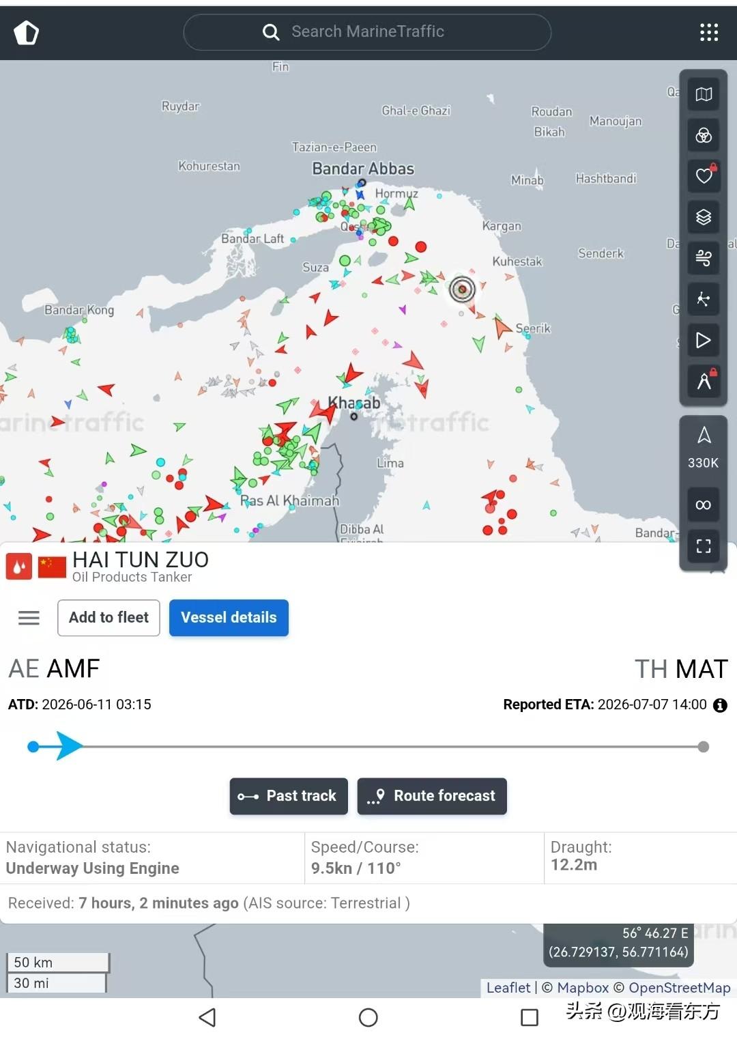
Task: Select the Bandar Abbas map label
Action: click(x=363, y=169)
